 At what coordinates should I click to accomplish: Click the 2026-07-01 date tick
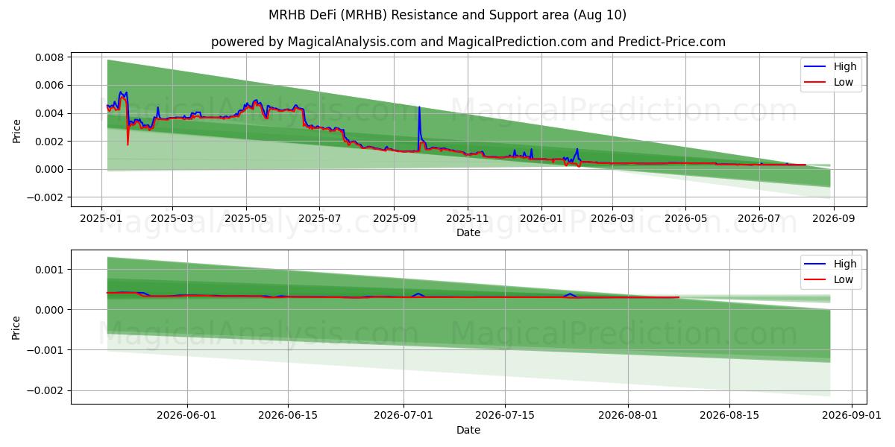point(403,416)
